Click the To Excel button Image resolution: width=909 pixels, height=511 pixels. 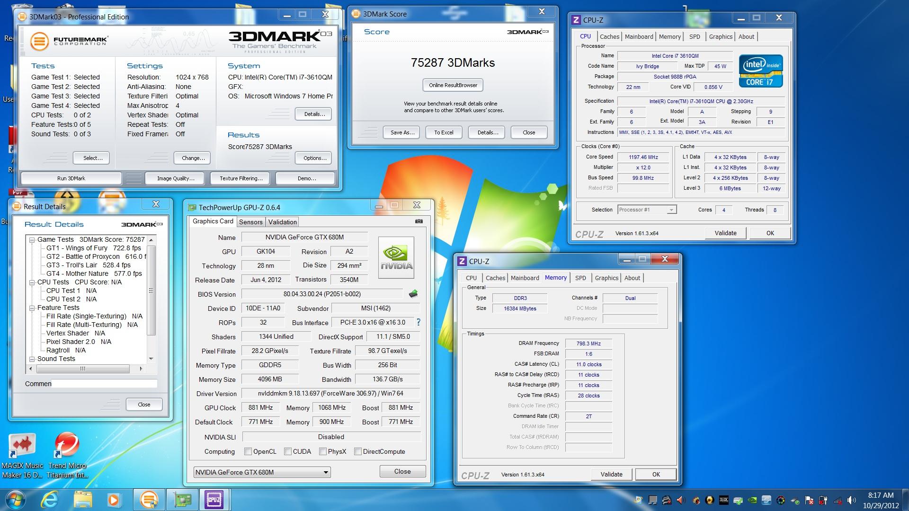click(444, 132)
